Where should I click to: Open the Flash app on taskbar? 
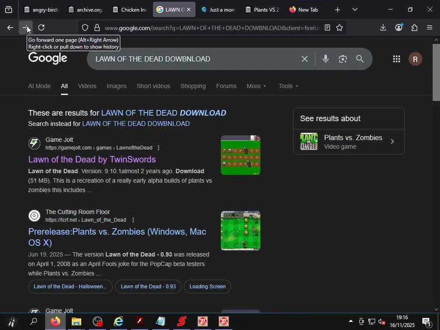[140, 321]
